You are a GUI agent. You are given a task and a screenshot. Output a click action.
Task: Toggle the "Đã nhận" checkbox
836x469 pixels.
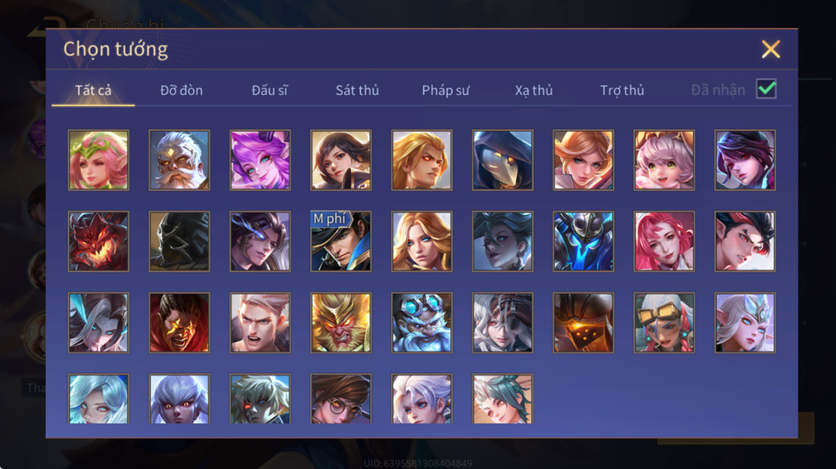766,89
